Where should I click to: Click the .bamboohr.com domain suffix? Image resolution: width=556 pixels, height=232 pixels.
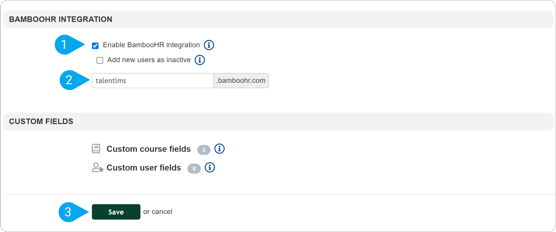241,81
